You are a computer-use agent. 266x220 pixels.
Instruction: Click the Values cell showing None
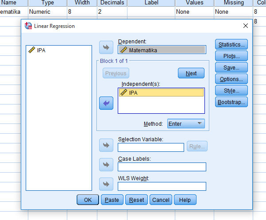click(x=195, y=12)
